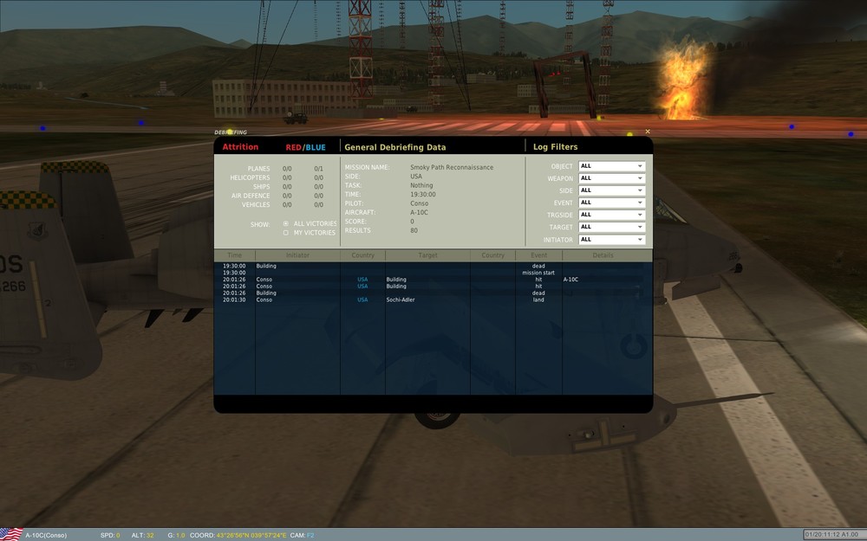Open the INITIATOR filter dropdown
The image size is (867, 541).
pos(611,239)
